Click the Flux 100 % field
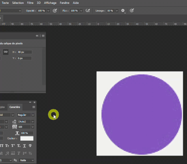Screen dimensions: 187x164 [75, 11]
